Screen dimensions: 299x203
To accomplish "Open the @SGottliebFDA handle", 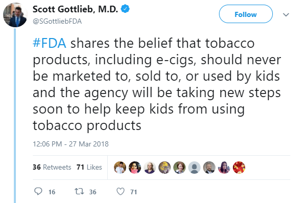I will coord(57,21).
